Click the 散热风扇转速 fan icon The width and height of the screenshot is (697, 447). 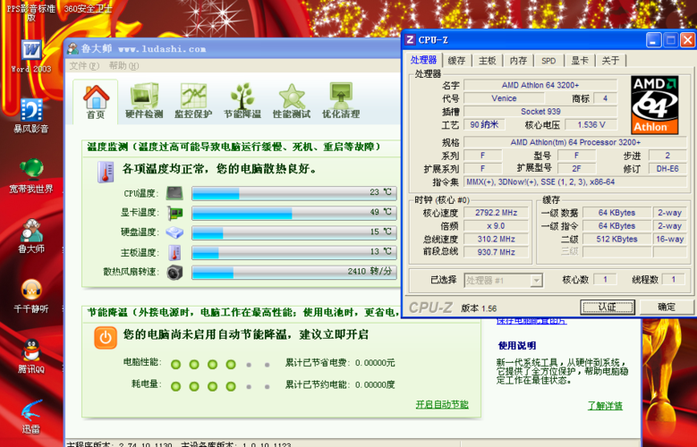coord(174,272)
